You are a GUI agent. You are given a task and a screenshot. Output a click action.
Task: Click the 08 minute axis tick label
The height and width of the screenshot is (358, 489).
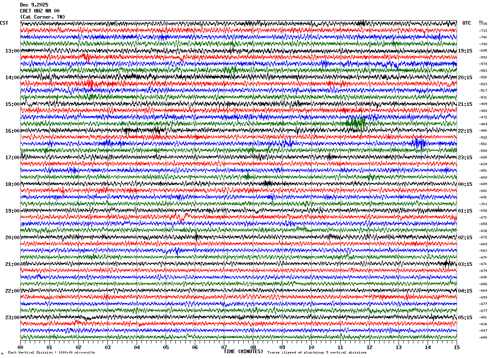(253, 347)
